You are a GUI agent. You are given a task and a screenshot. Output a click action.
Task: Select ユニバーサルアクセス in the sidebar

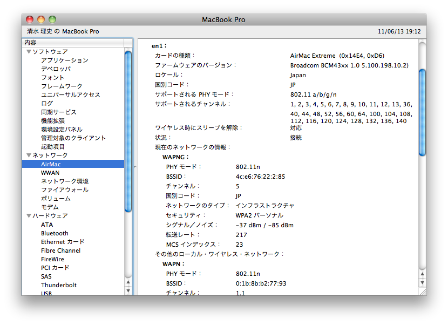pos(71,94)
